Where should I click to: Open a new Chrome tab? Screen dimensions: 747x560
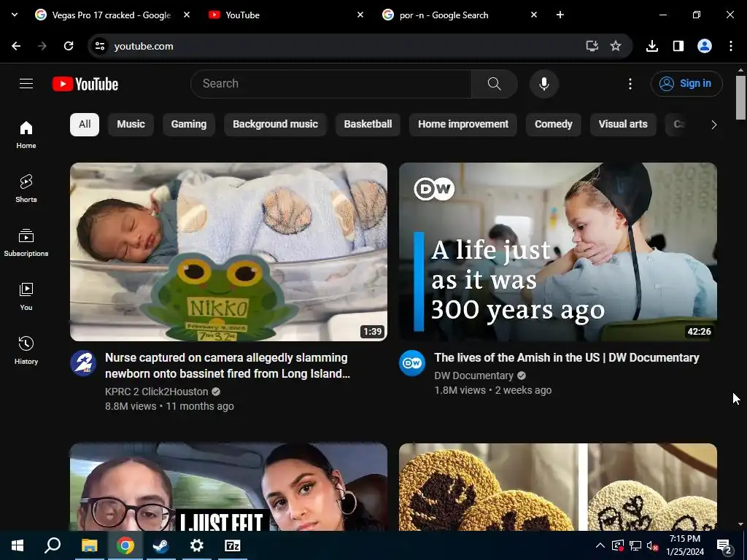pyautogui.click(x=560, y=15)
